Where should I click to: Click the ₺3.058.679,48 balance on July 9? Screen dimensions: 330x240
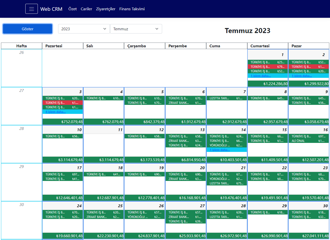pos(309,122)
